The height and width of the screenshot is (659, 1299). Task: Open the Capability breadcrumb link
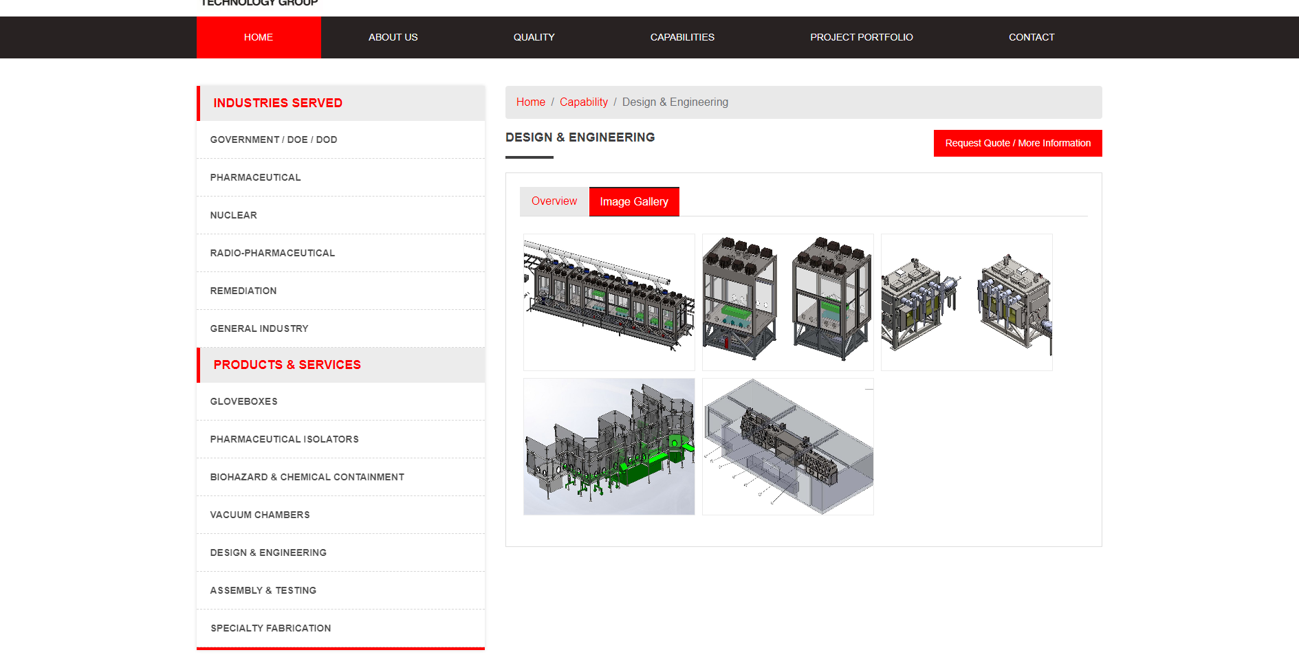tap(583, 102)
